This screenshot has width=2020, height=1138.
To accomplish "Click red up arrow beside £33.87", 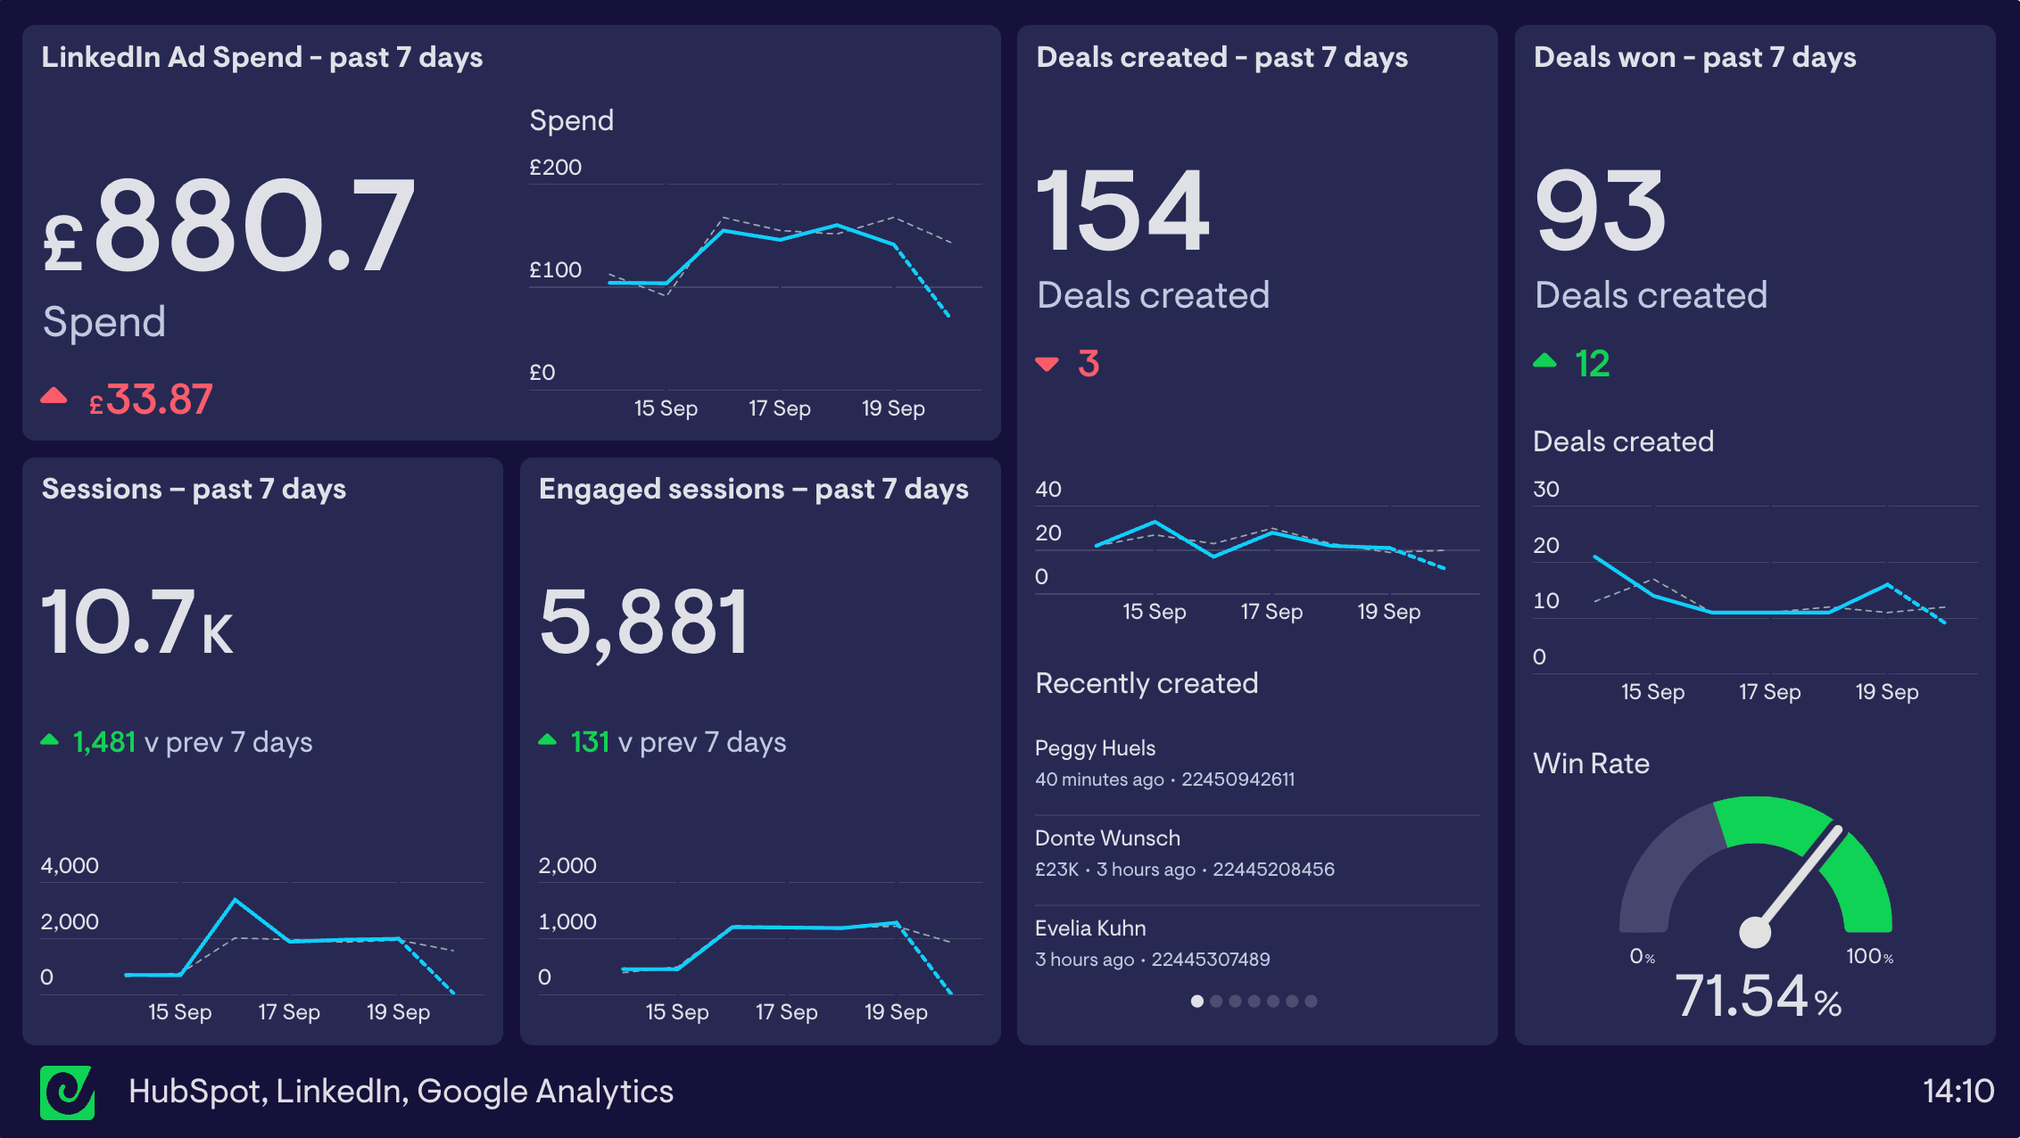I will 54,396.
